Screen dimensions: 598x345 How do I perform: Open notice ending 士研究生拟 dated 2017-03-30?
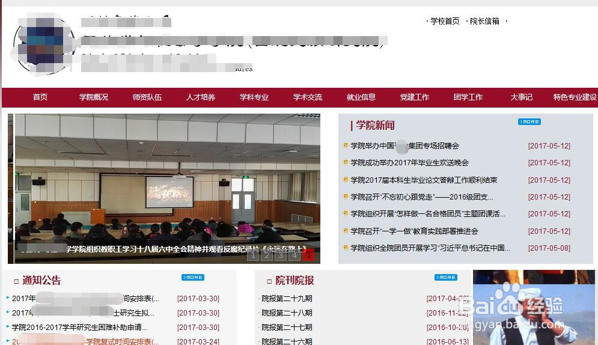coord(83,313)
